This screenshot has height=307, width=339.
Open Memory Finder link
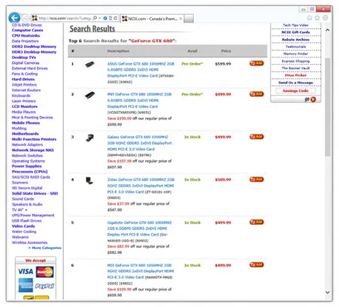(296, 54)
